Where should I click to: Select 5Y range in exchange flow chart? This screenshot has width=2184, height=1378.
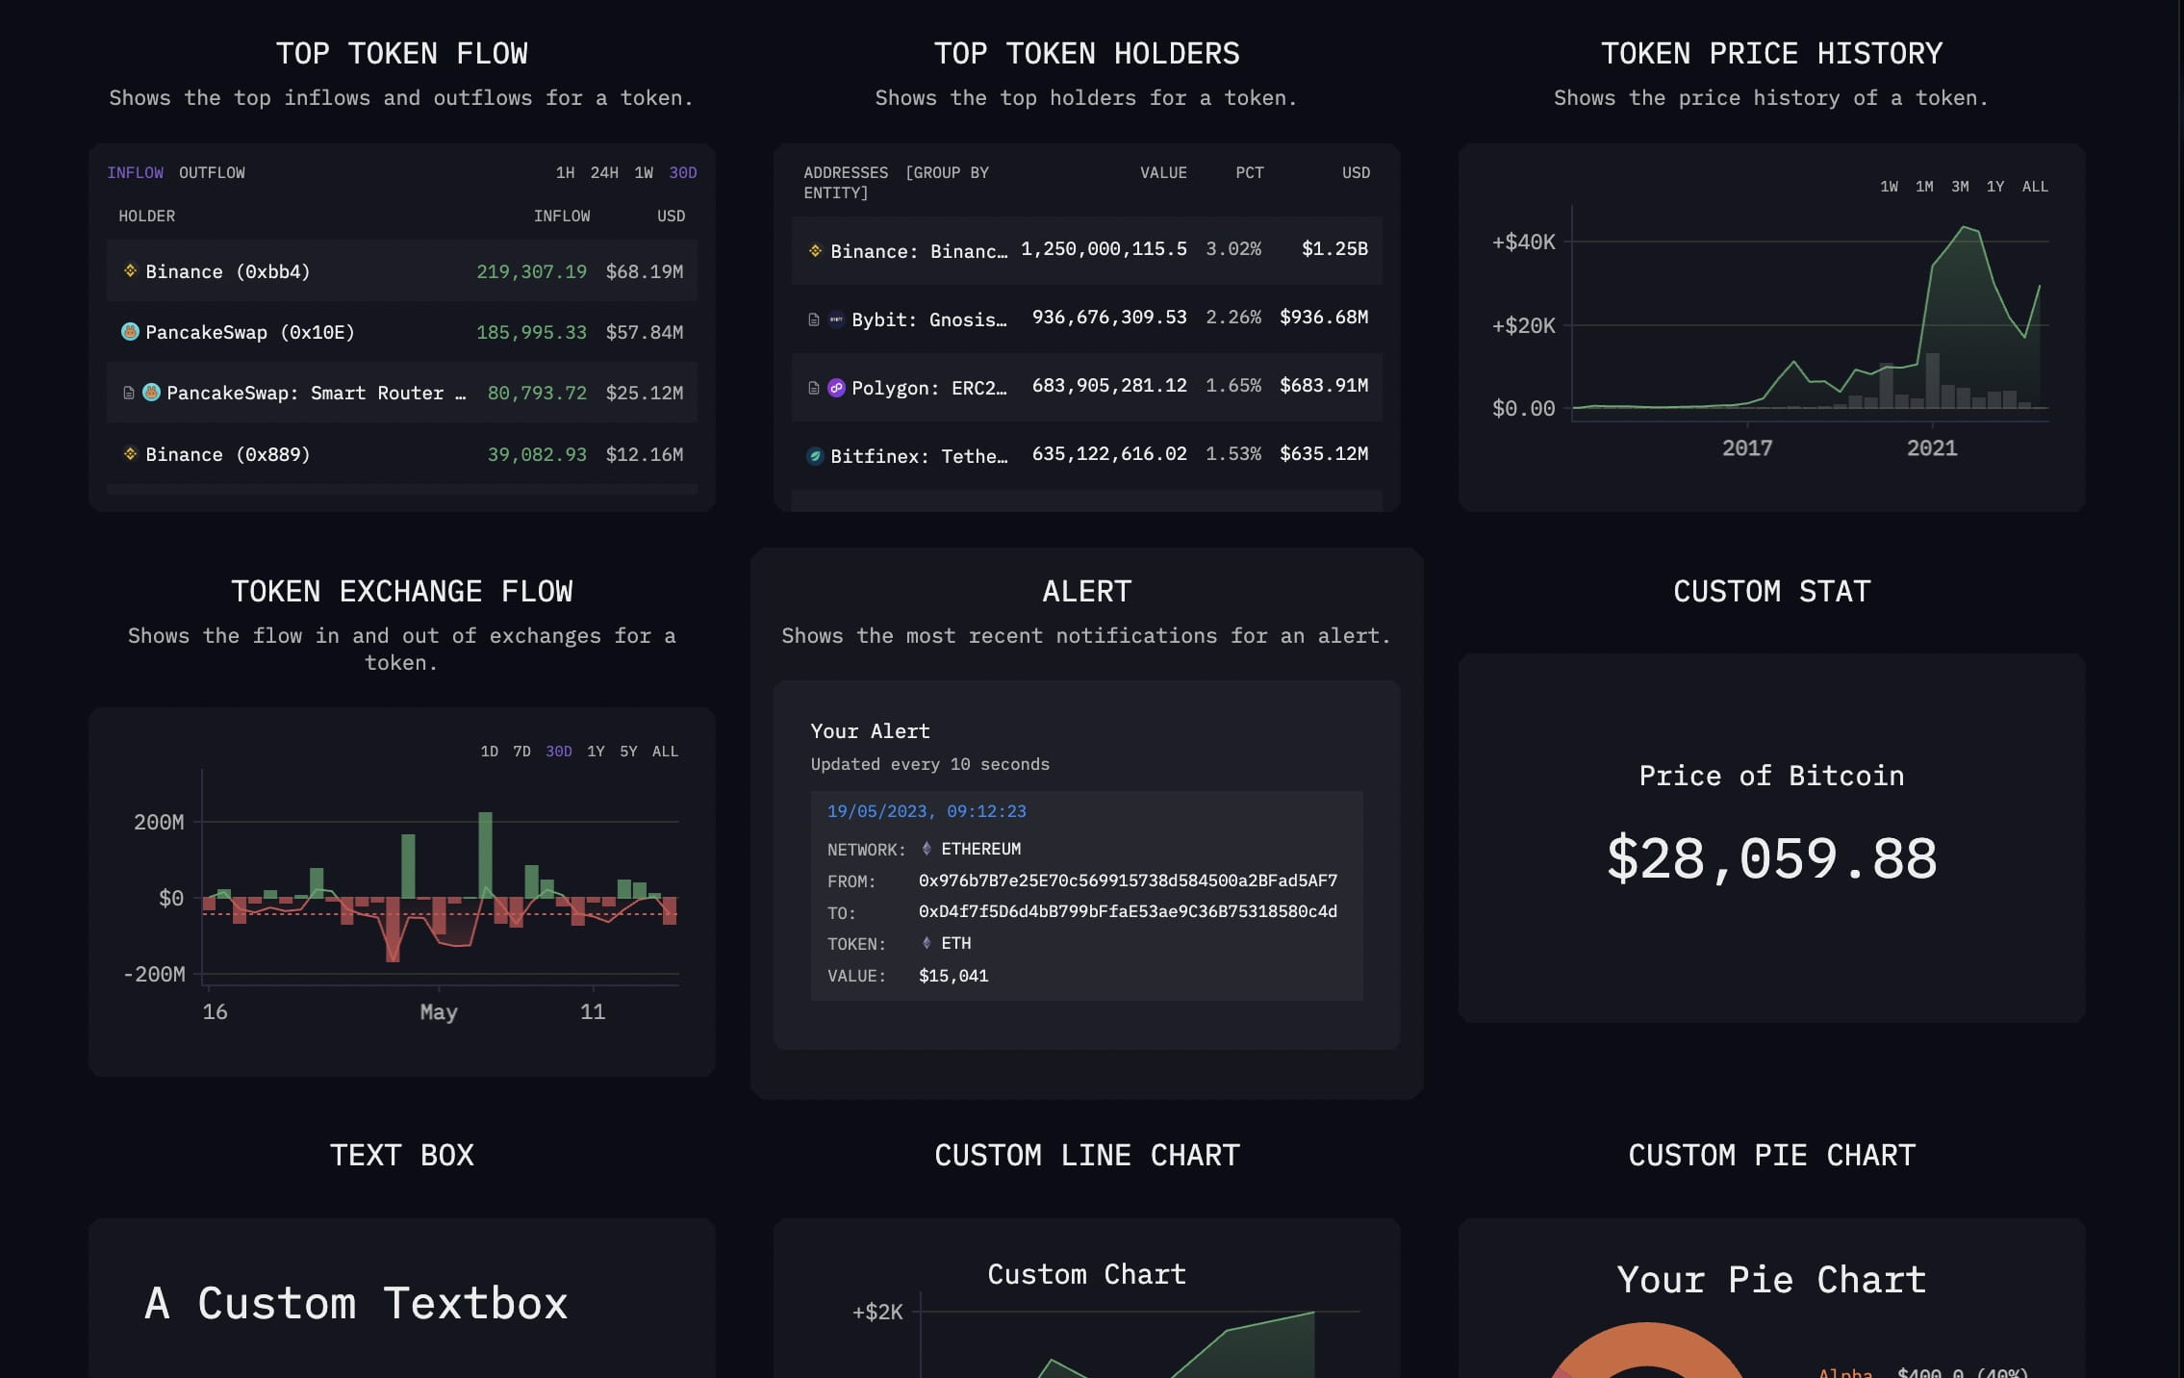[x=628, y=752]
